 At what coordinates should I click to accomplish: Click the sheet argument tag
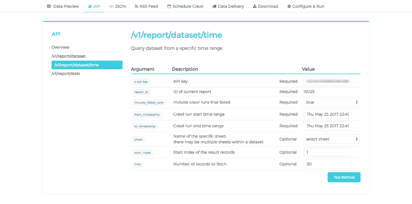point(138,139)
